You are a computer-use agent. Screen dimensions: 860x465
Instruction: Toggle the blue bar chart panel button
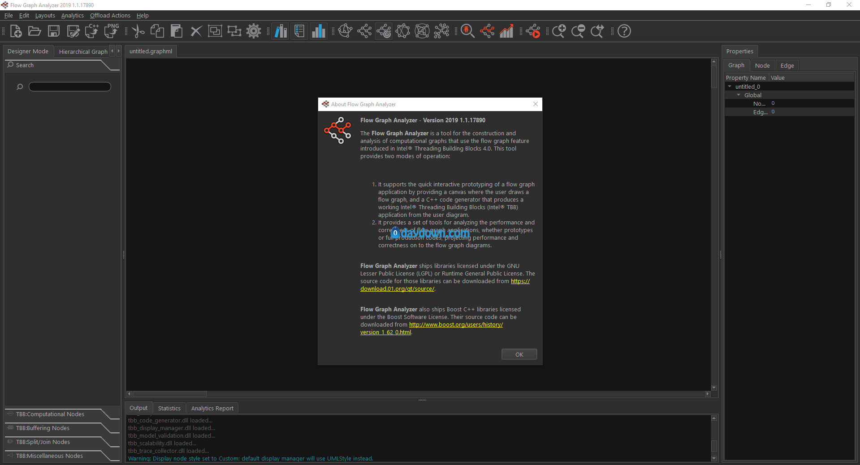point(318,31)
